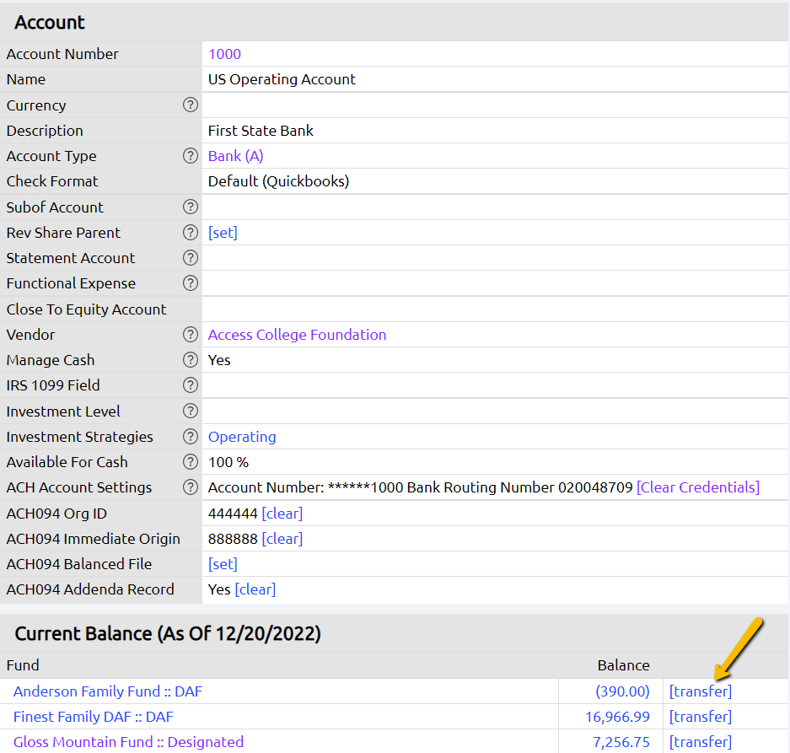Image resolution: width=790 pixels, height=753 pixels.
Task: Show help for Rev Share Parent
Action: point(191,232)
